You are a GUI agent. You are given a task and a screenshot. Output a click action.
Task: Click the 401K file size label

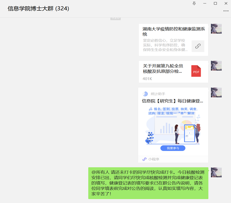pyautogui.click(x=147, y=79)
